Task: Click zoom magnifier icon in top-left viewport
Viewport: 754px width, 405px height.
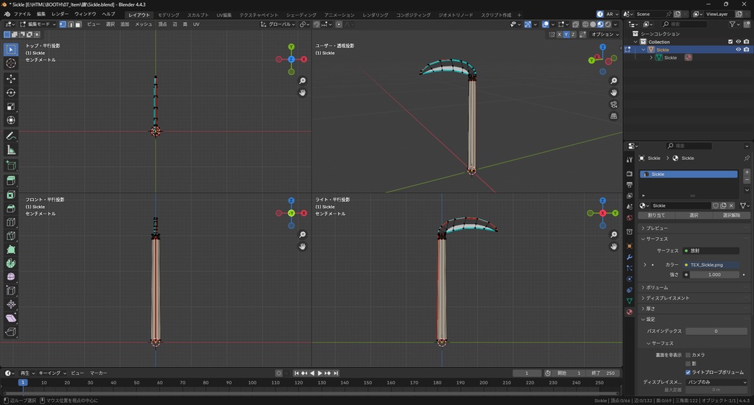Action: click(303, 81)
